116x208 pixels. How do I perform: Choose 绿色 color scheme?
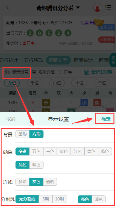tap(91, 151)
